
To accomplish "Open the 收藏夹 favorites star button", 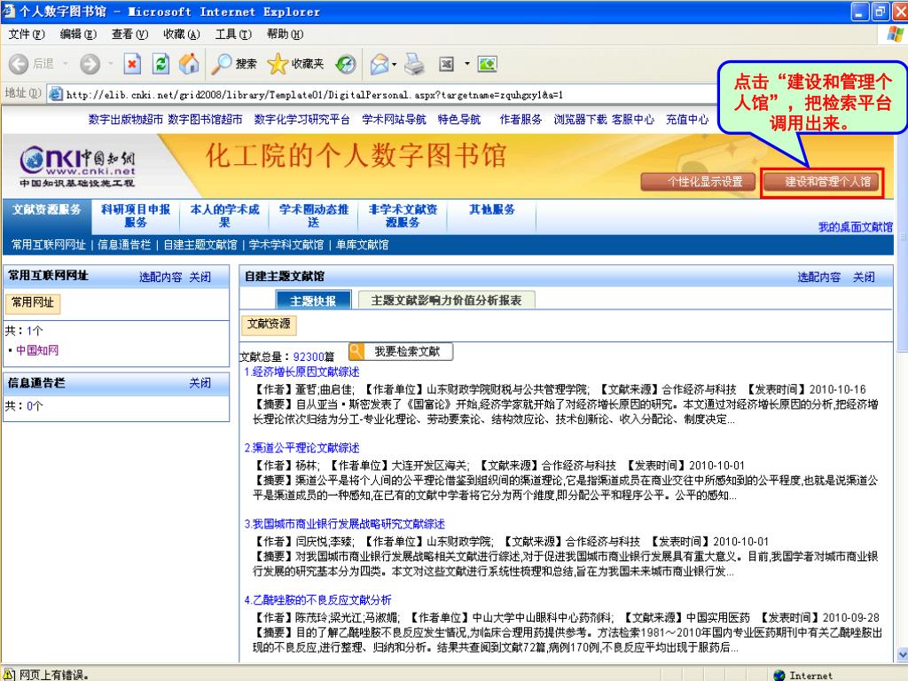I will pyautogui.click(x=295, y=64).
